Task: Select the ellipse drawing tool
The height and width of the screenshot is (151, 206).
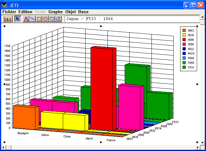Action: [x=52, y=19]
